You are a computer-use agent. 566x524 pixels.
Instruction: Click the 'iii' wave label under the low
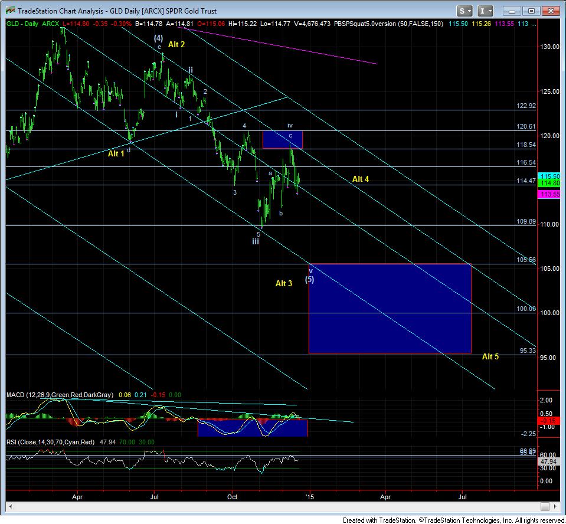[256, 242]
